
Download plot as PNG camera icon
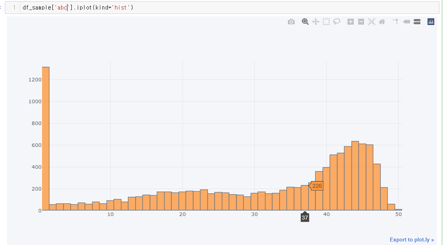click(291, 22)
